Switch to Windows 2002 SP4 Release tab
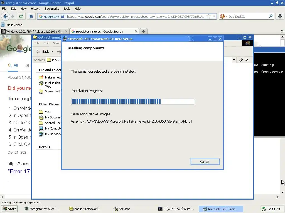285x213 pixels. tap(35, 31)
